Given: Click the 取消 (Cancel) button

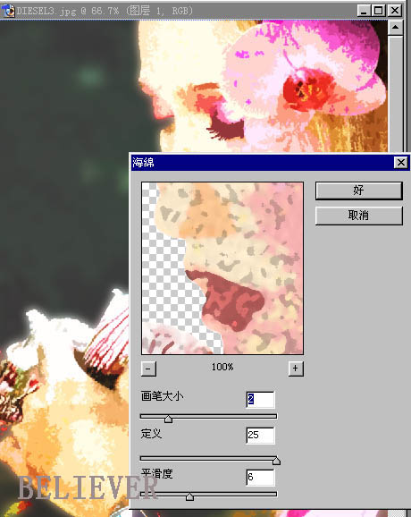Looking at the screenshot, I should 358,216.
